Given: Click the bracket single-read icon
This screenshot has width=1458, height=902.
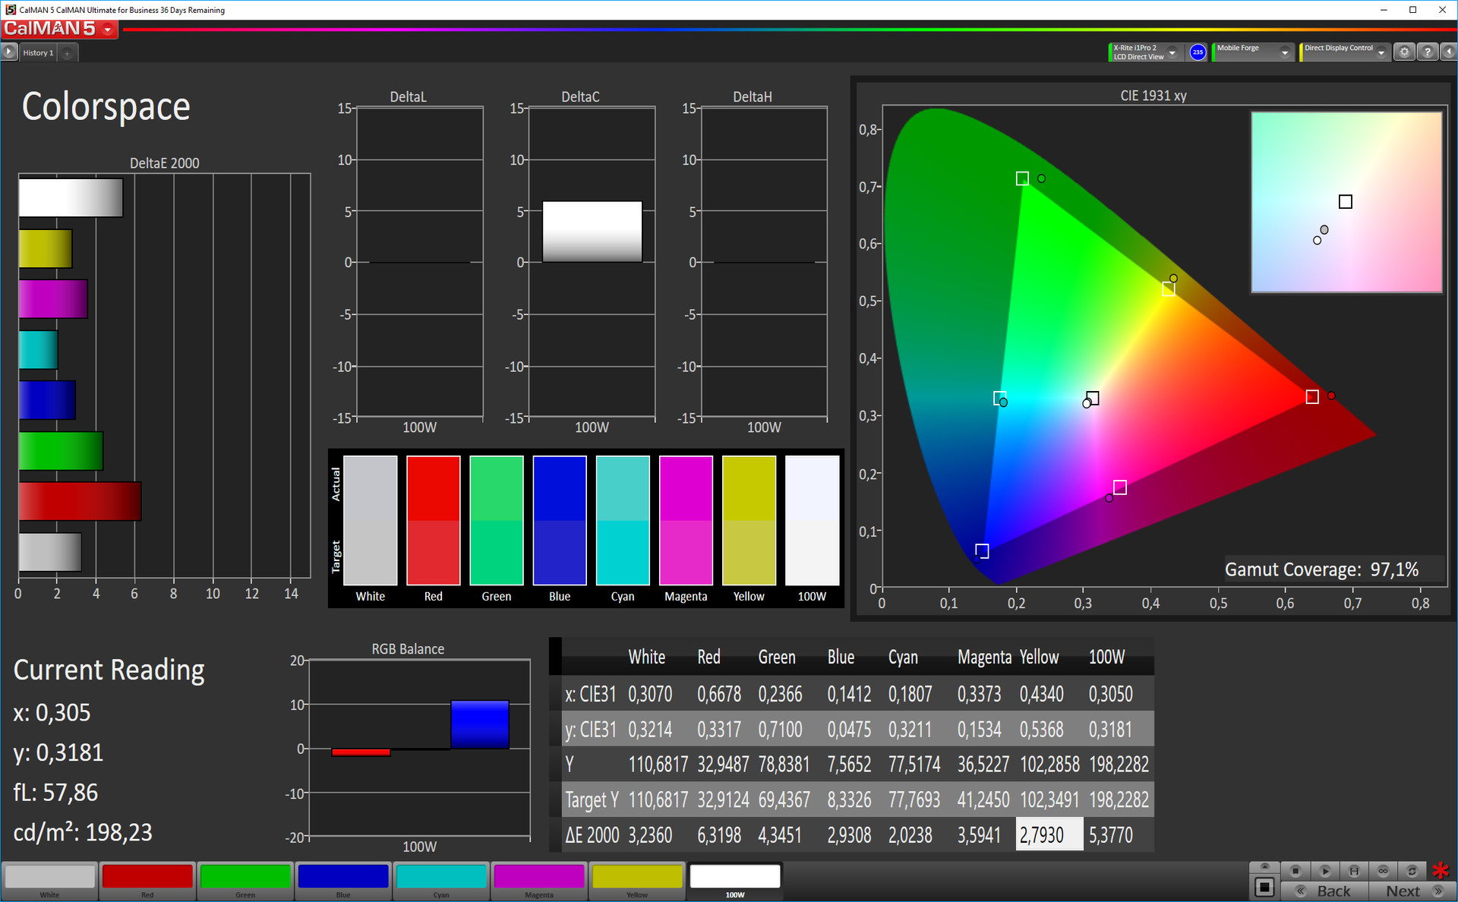Looking at the screenshot, I should pyautogui.click(x=1354, y=871).
